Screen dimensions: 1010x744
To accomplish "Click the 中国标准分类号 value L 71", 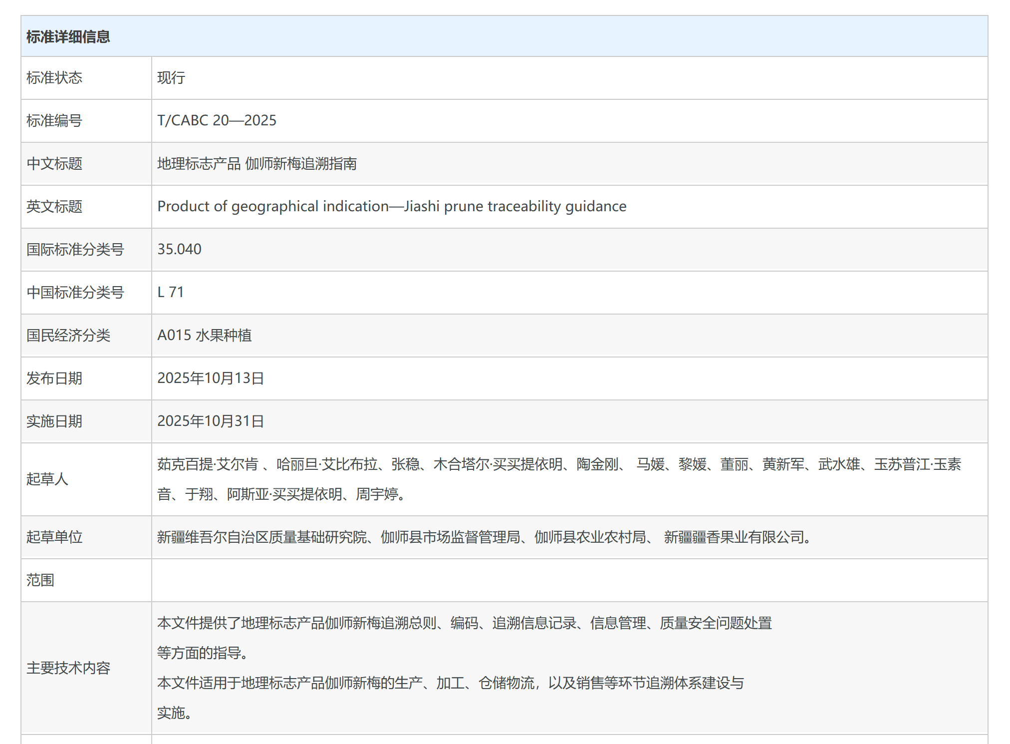I will pyautogui.click(x=171, y=292).
